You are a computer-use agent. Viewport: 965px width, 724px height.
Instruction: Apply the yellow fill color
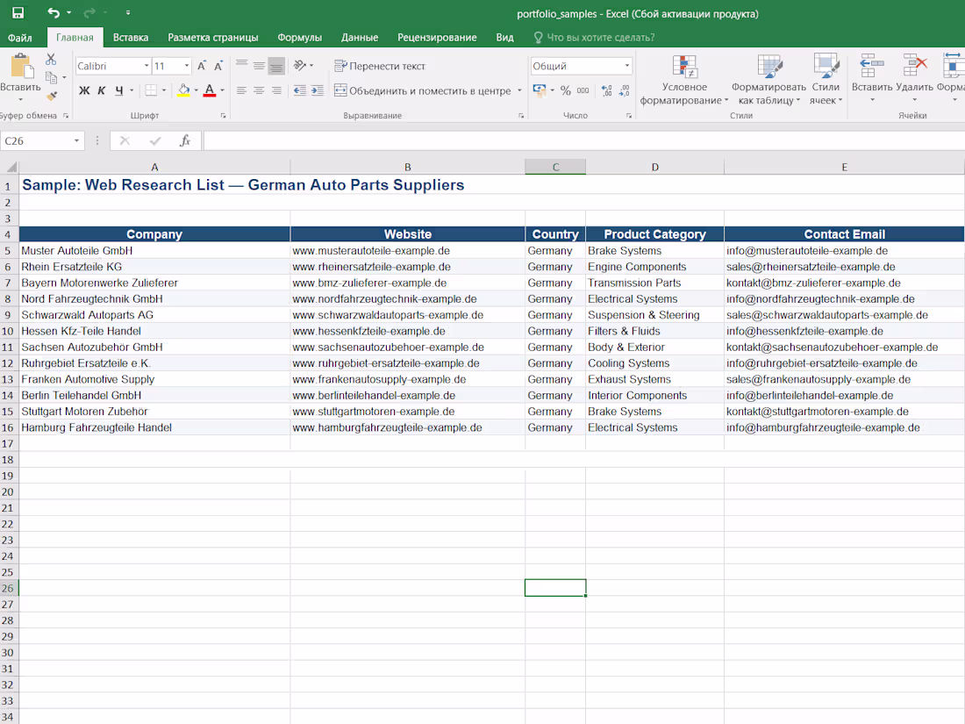(x=183, y=90)
